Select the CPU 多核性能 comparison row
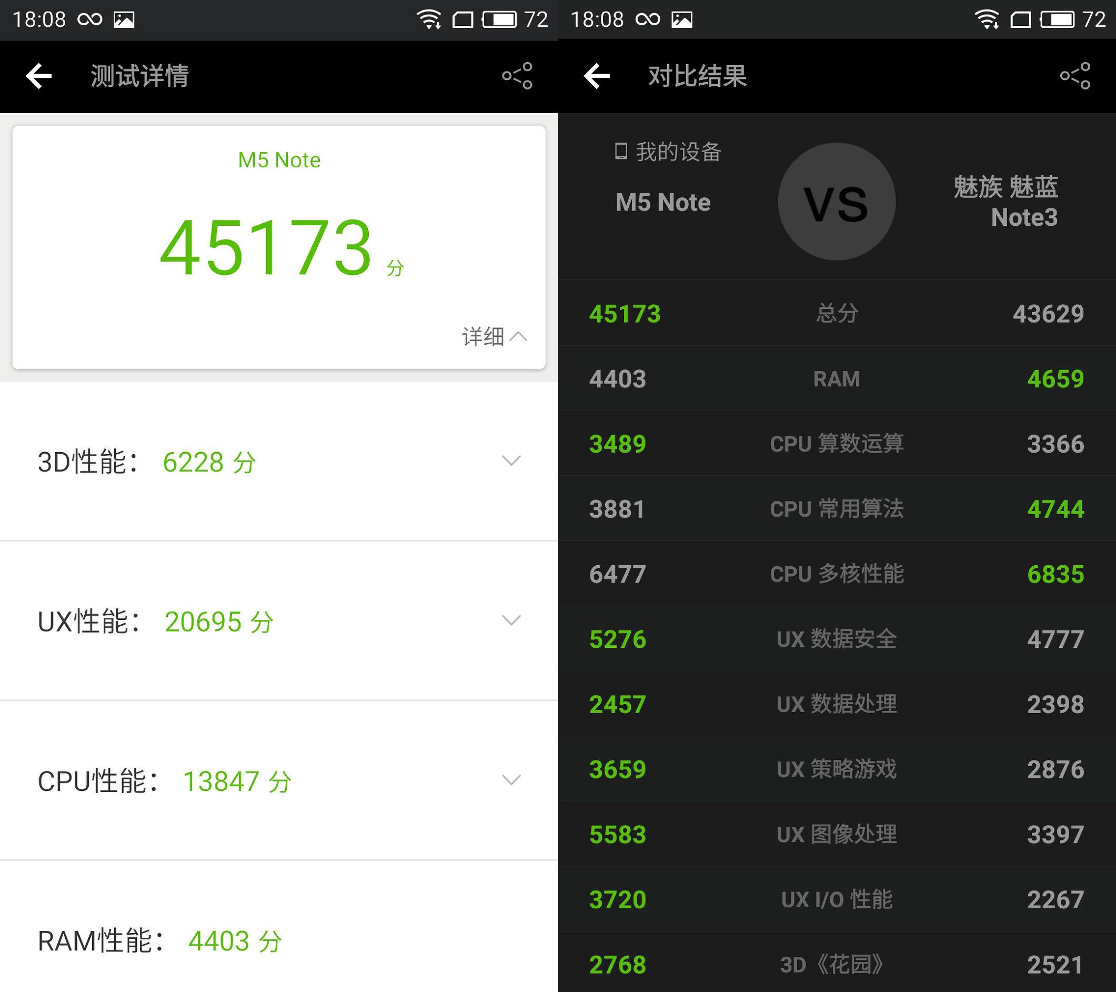Viewport: 1116px width, 992px height. (x=837, y=574)
